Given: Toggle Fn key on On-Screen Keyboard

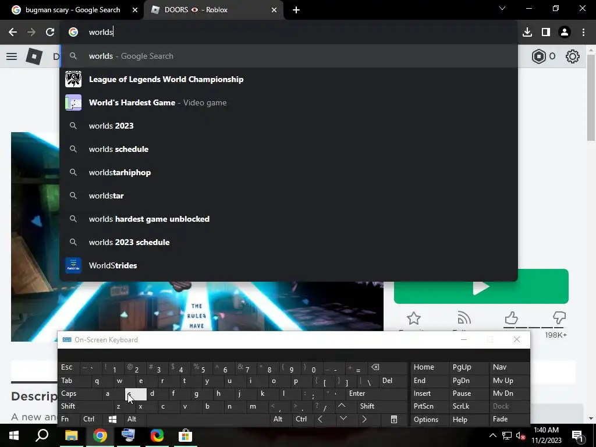Looking at the screenshot, I should click(70, 419).
